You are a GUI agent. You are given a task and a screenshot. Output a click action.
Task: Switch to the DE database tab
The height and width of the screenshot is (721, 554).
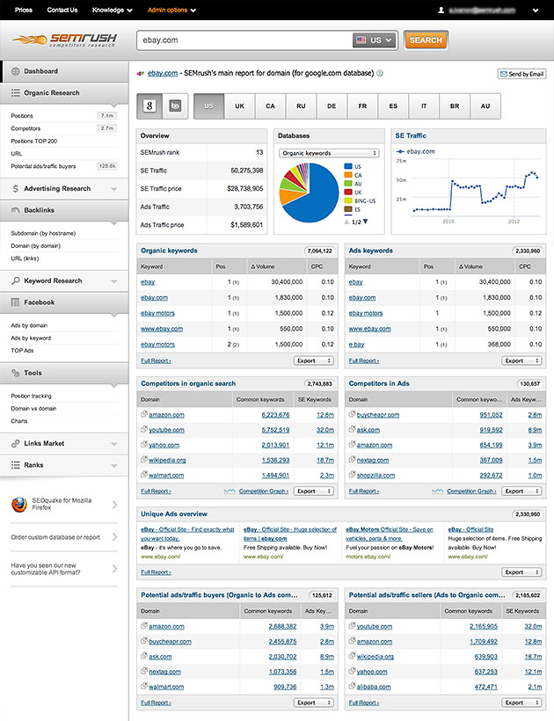pyautogui.click(x=332, y=106)
